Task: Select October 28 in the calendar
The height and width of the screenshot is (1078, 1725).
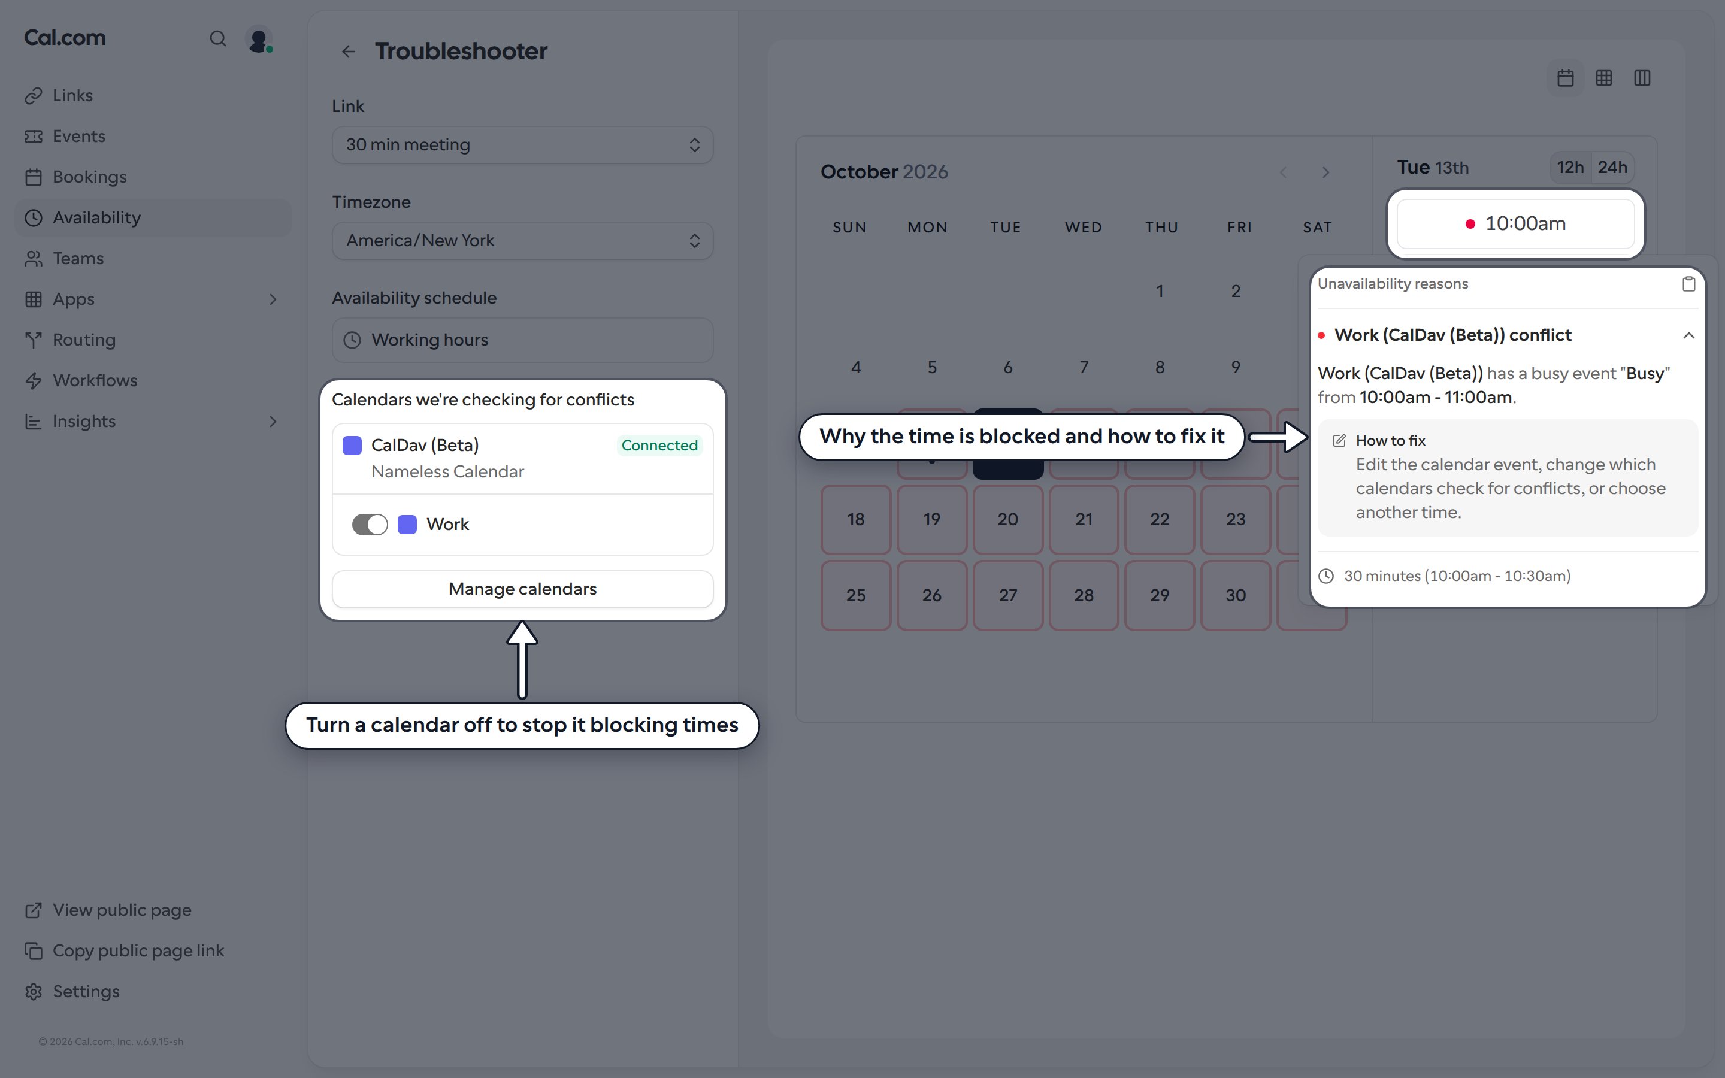Action: tap(1084, 595)
